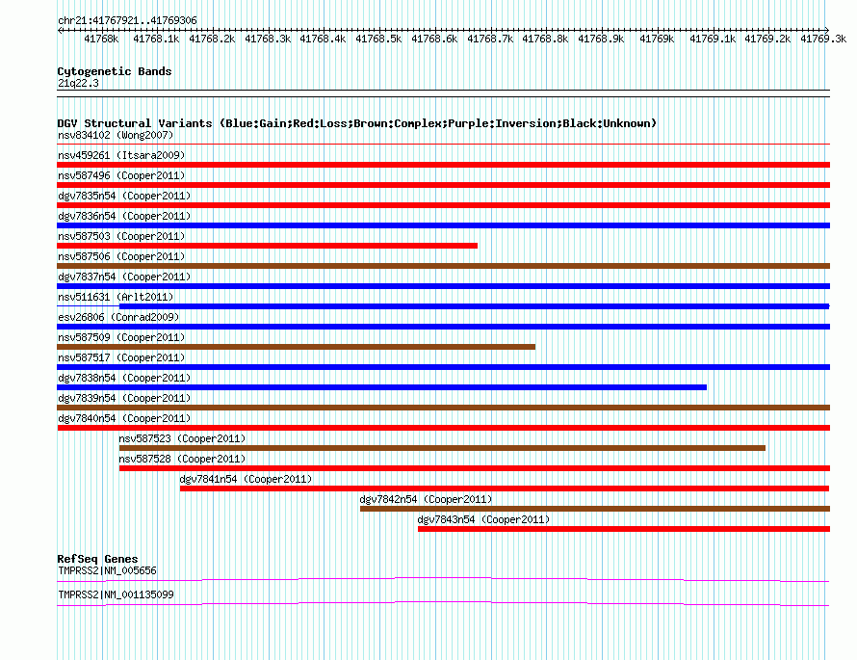Viewport: 857px width, 660px height.
Task: Open variant dgv7836n54 (Cooper2011) label
Action: click(x=124, y=216)
